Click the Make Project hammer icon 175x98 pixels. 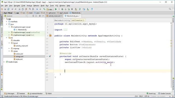click(44, 9)
